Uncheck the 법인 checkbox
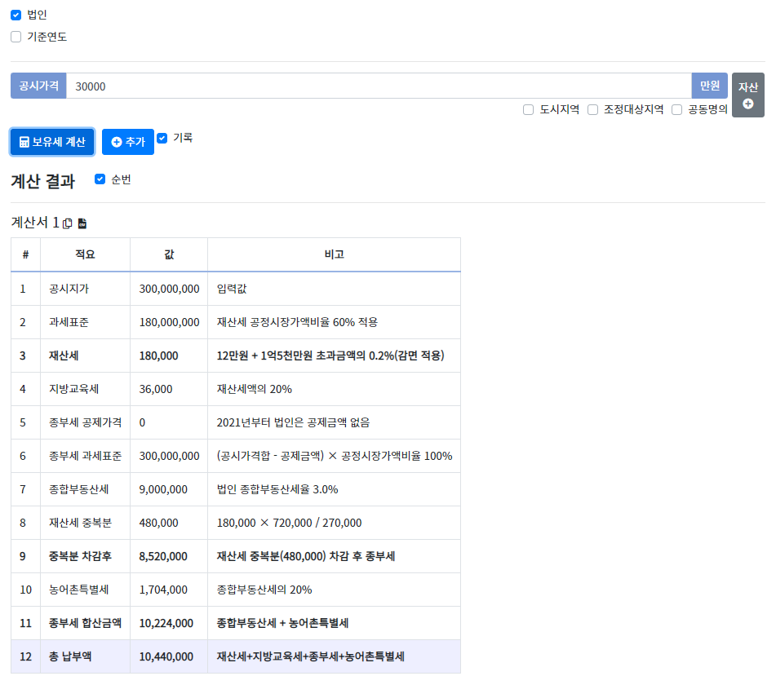Image resolution: width=776 pixels, height=676 pixels. click(x=16, y=15)
